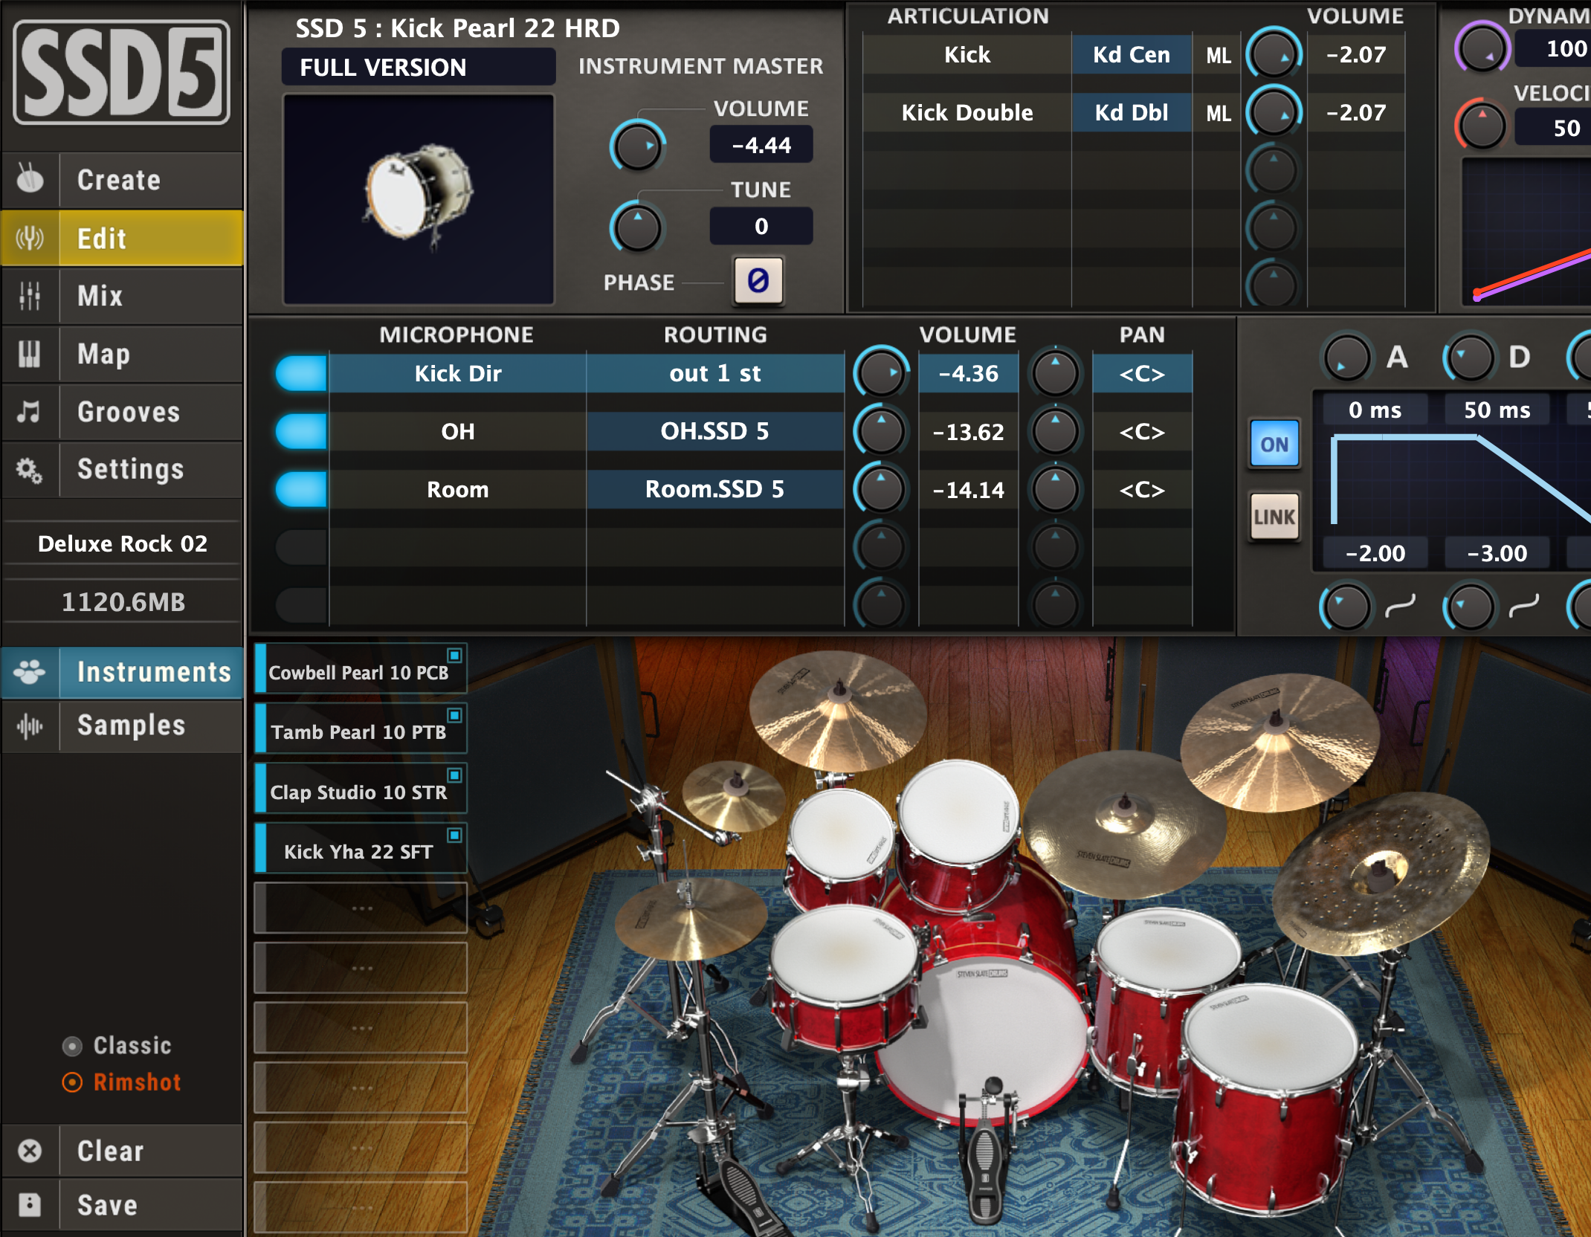This screenshot has width=1591, height=1237.
Task: Select the Rimshot radio button
Action: click(72, 1082)
